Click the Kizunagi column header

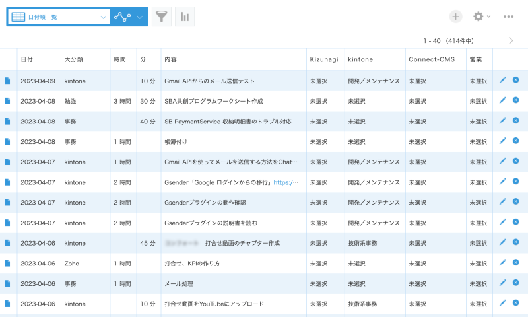[324, 59]
